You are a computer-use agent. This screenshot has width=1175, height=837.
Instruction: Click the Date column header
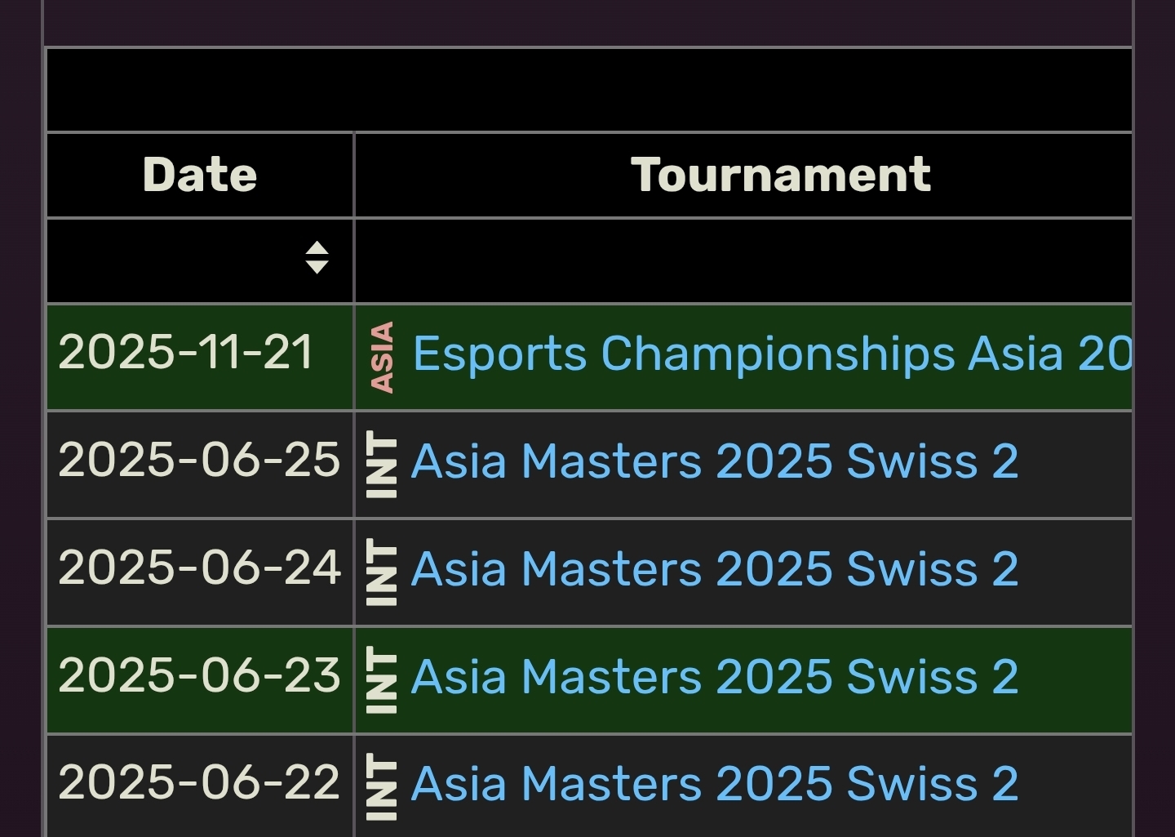point(200,175)
